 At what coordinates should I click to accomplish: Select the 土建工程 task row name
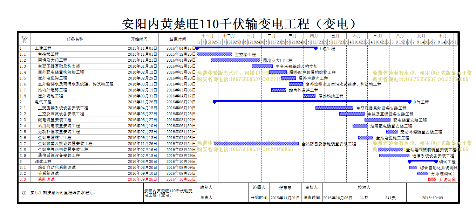pos(43,48)
